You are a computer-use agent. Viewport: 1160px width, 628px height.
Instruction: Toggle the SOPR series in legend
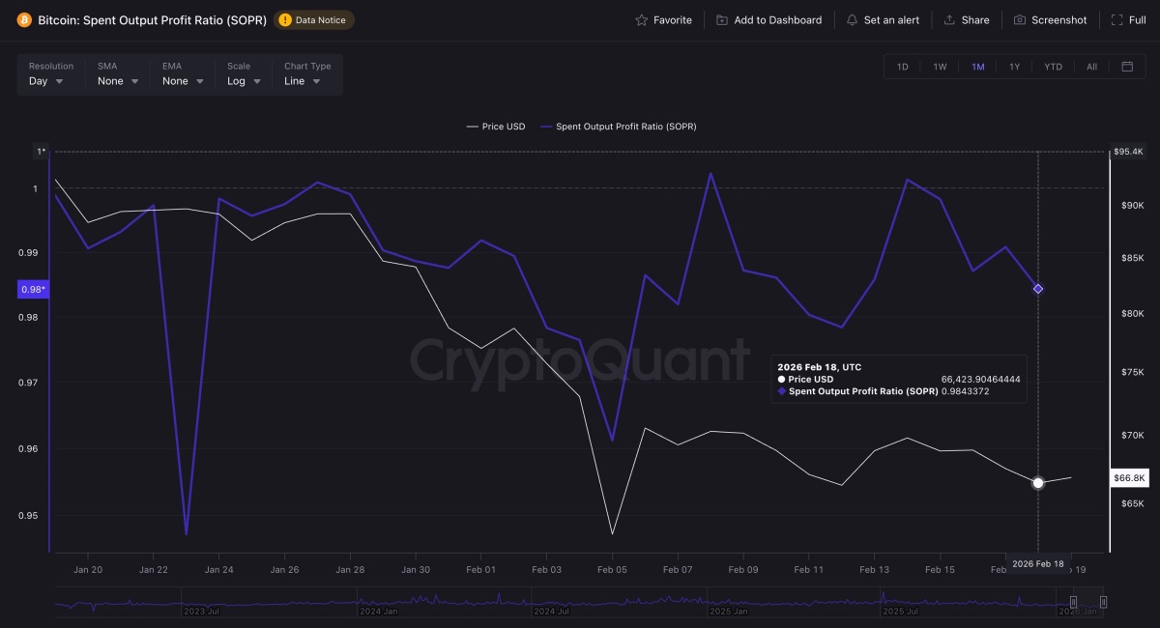619,127
